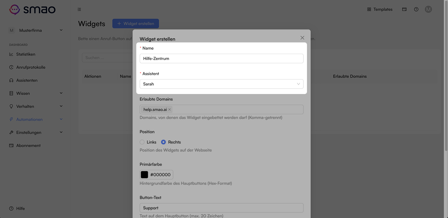This screenshot has height=218, width=448.
Task: Click the Anrufprotokolle clock icon
Action: pyautogui.click(x=11, y=67)
